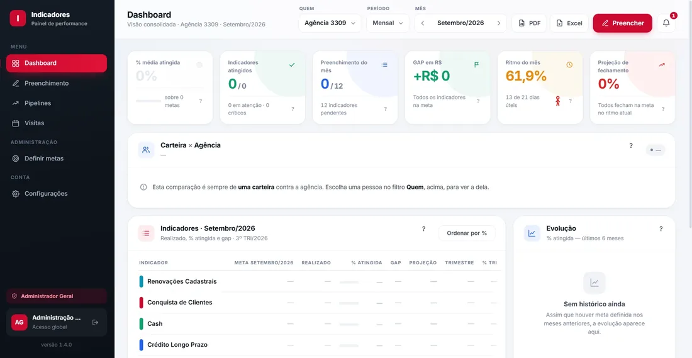The image size is (692, 358).
Task: Click the Administrador Geral badge
Action: point(57,296)
